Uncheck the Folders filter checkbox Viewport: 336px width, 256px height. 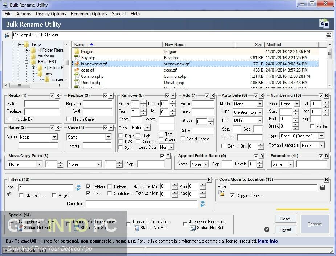(x=88, y=187)
